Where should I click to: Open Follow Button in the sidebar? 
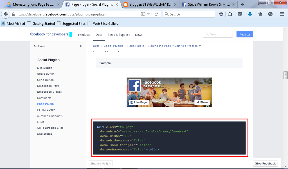(x=46, y=110)
